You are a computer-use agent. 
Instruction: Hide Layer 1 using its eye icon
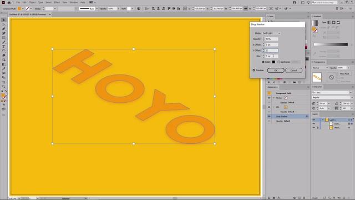click(x=314, y=120)
